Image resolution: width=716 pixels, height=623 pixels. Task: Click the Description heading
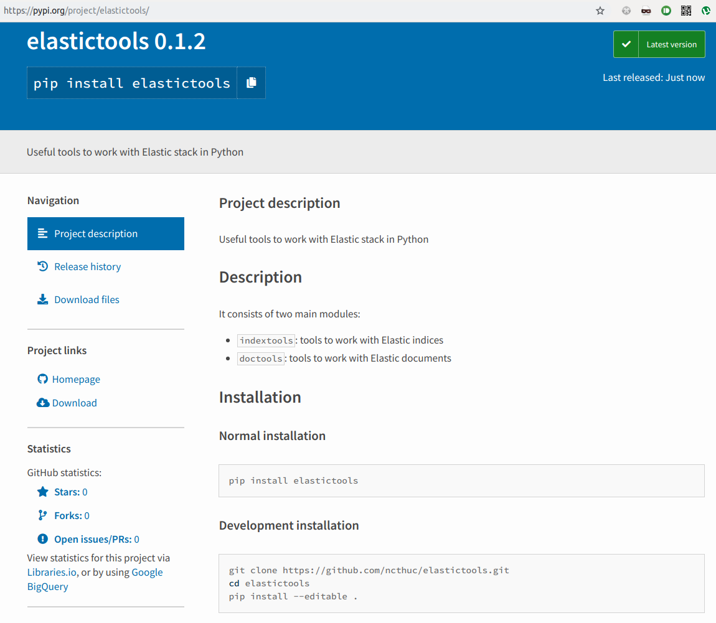(x=260, y=277)
